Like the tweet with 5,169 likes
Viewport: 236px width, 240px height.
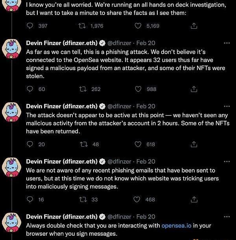point(138,26)
